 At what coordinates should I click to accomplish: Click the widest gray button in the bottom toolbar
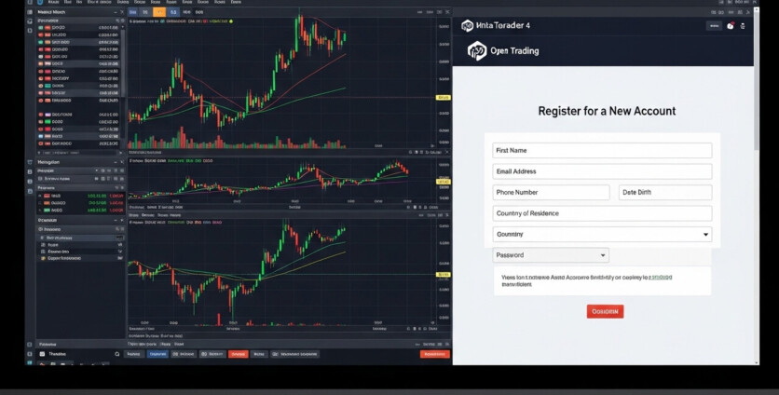(x=295, y=354)
